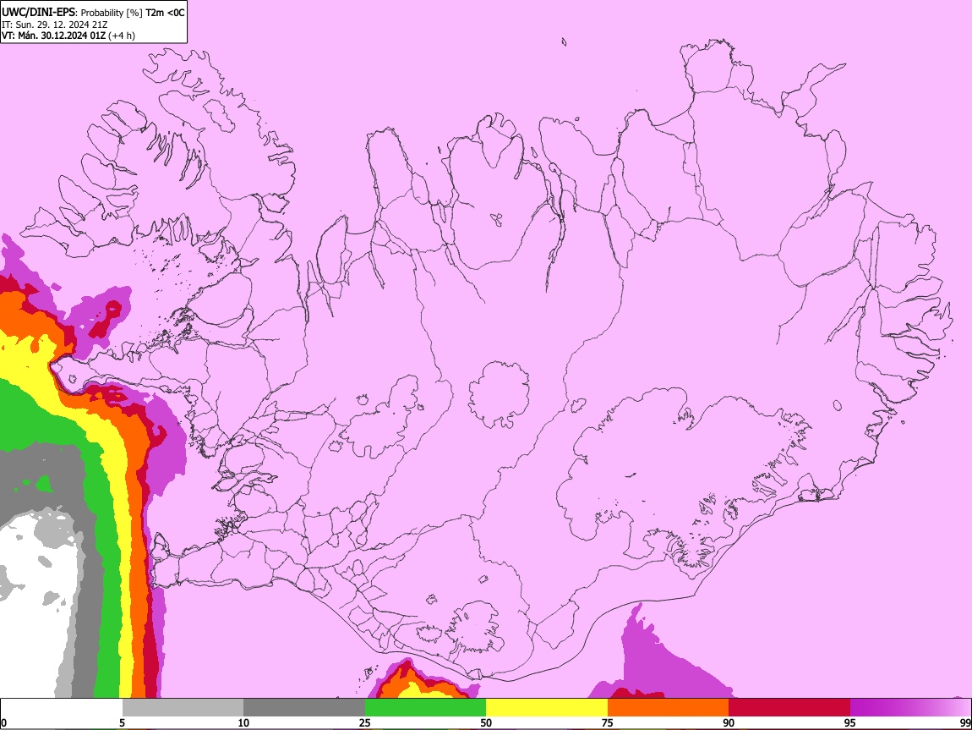Click the legend value label '0'
This screenshot has height=730, width=972.
click(3, 723)
